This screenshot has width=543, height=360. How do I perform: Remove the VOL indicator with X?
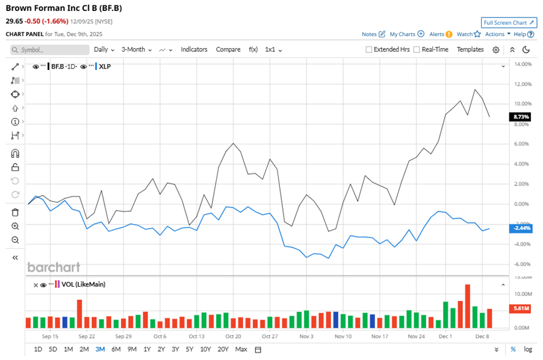36,285
